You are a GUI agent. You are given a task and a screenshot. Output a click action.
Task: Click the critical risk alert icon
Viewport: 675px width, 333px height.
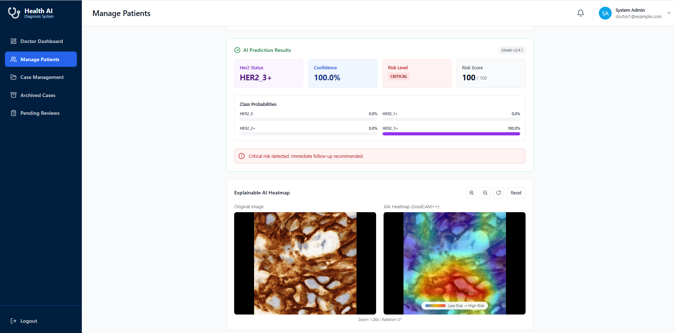242,156
